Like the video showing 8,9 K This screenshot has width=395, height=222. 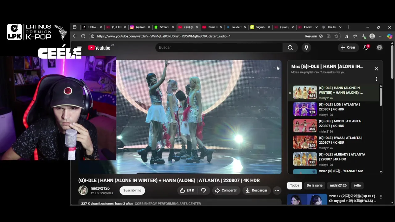[x=187, y=191]
